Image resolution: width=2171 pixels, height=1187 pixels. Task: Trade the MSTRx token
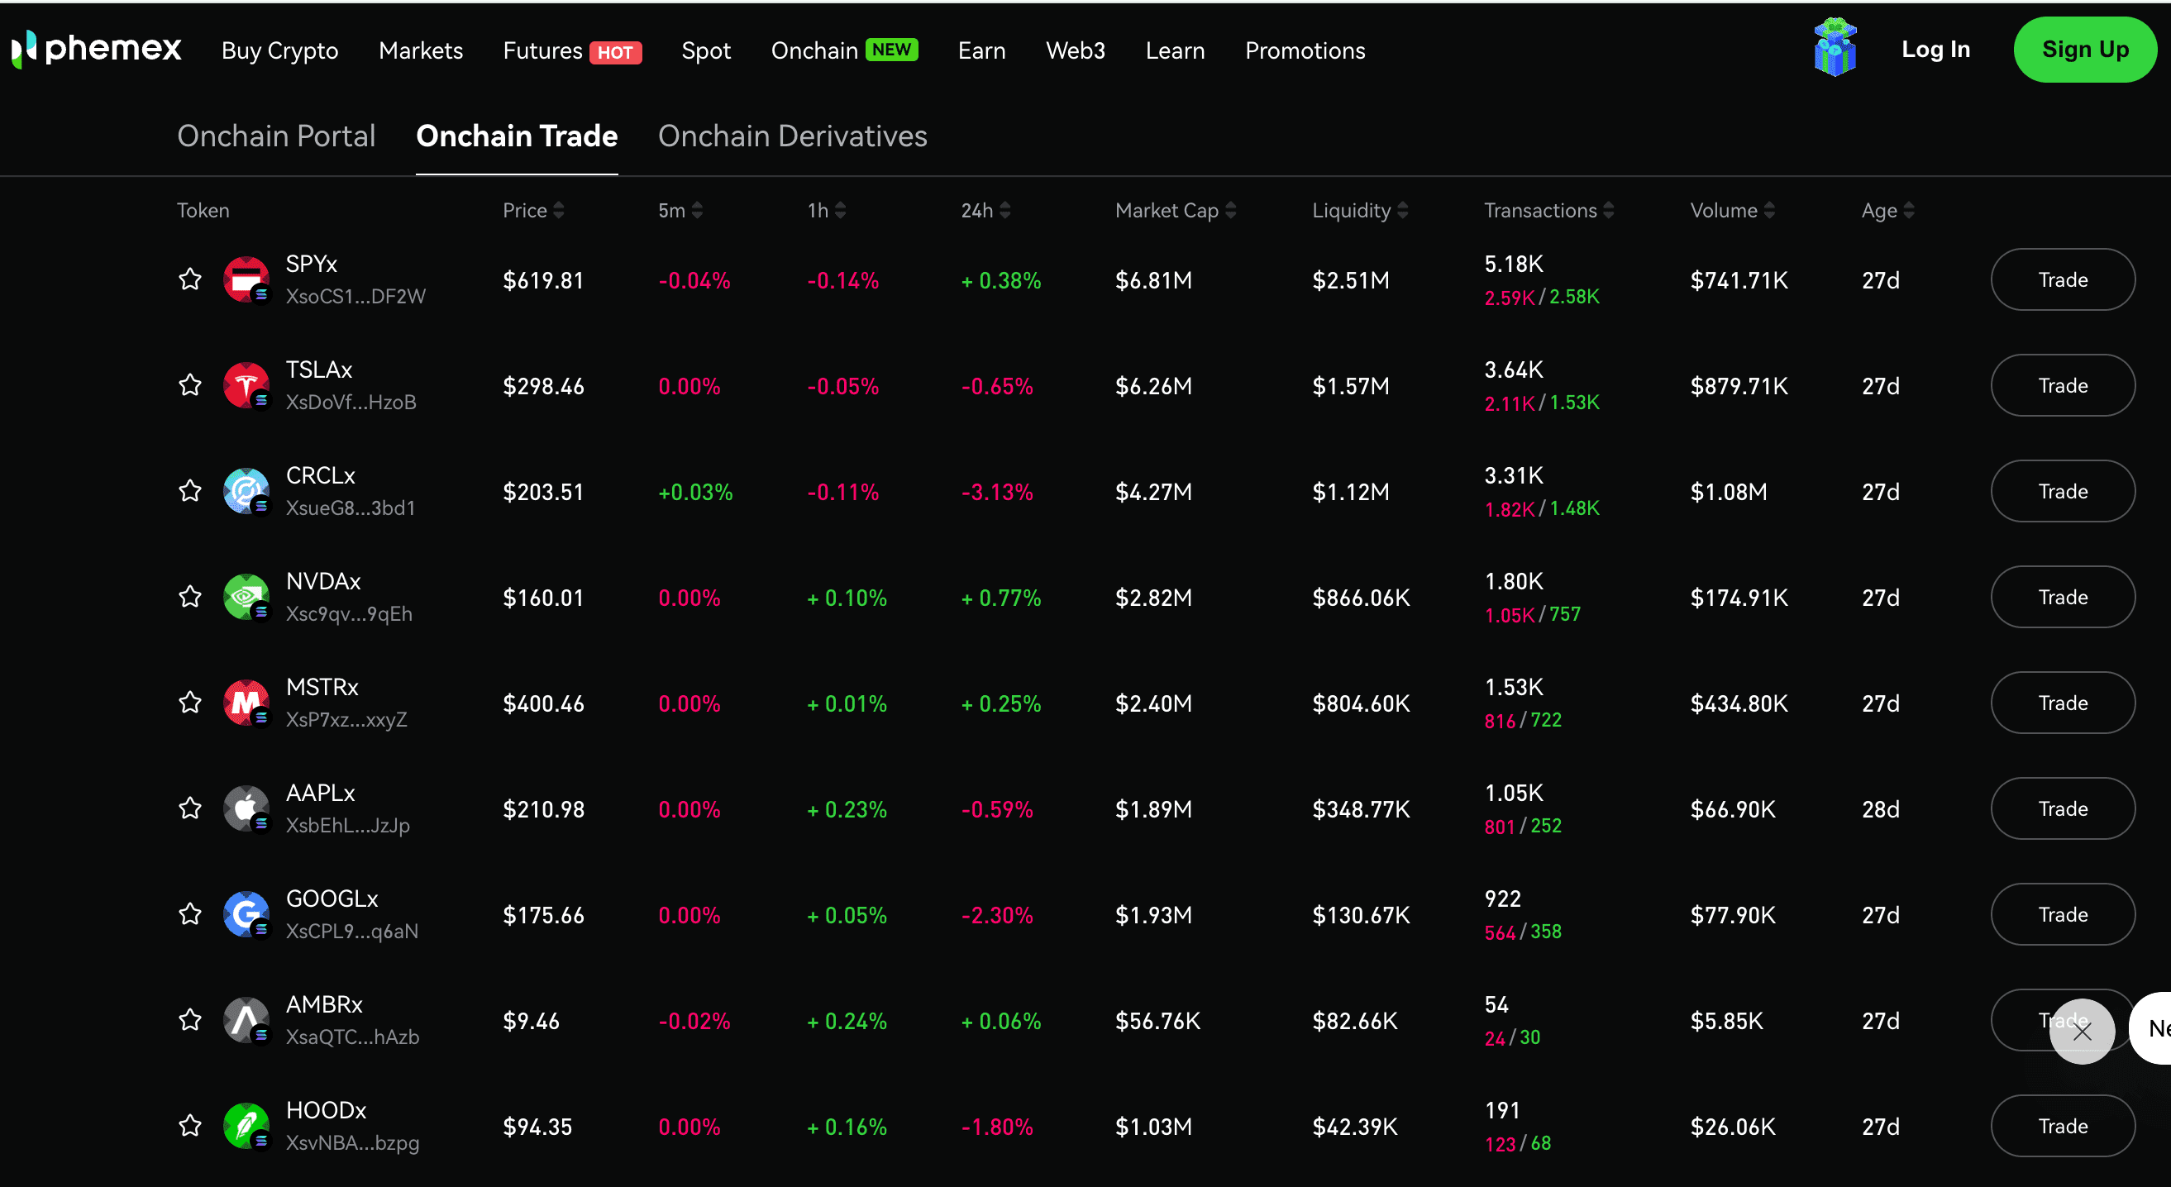[2062, 703]
